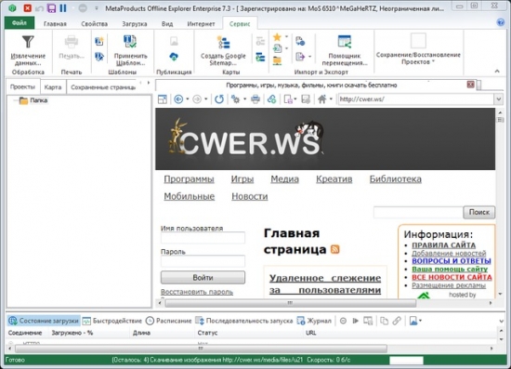Screen dimensions: 511x369
Task: Expand the bottom panel chevron at right
Action: [502, 321]
